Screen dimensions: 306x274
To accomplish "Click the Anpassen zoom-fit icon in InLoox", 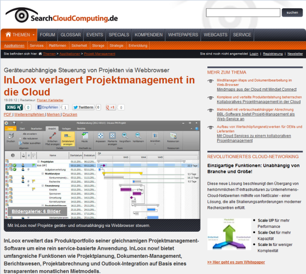I will (x=100, y=136).
